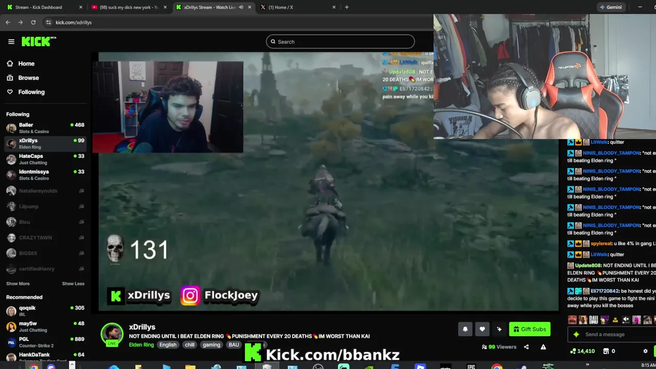Report the stream with warning icon

coord(543,347)
